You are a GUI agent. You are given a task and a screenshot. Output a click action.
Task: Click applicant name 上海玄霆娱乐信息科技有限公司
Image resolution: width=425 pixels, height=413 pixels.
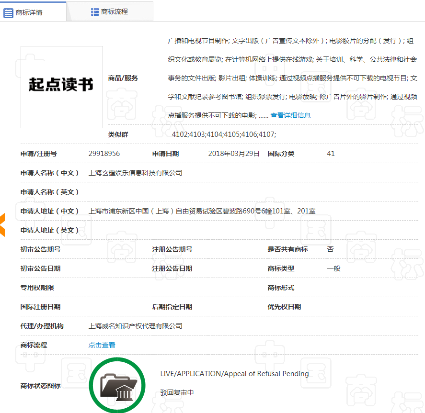point(135,173)
